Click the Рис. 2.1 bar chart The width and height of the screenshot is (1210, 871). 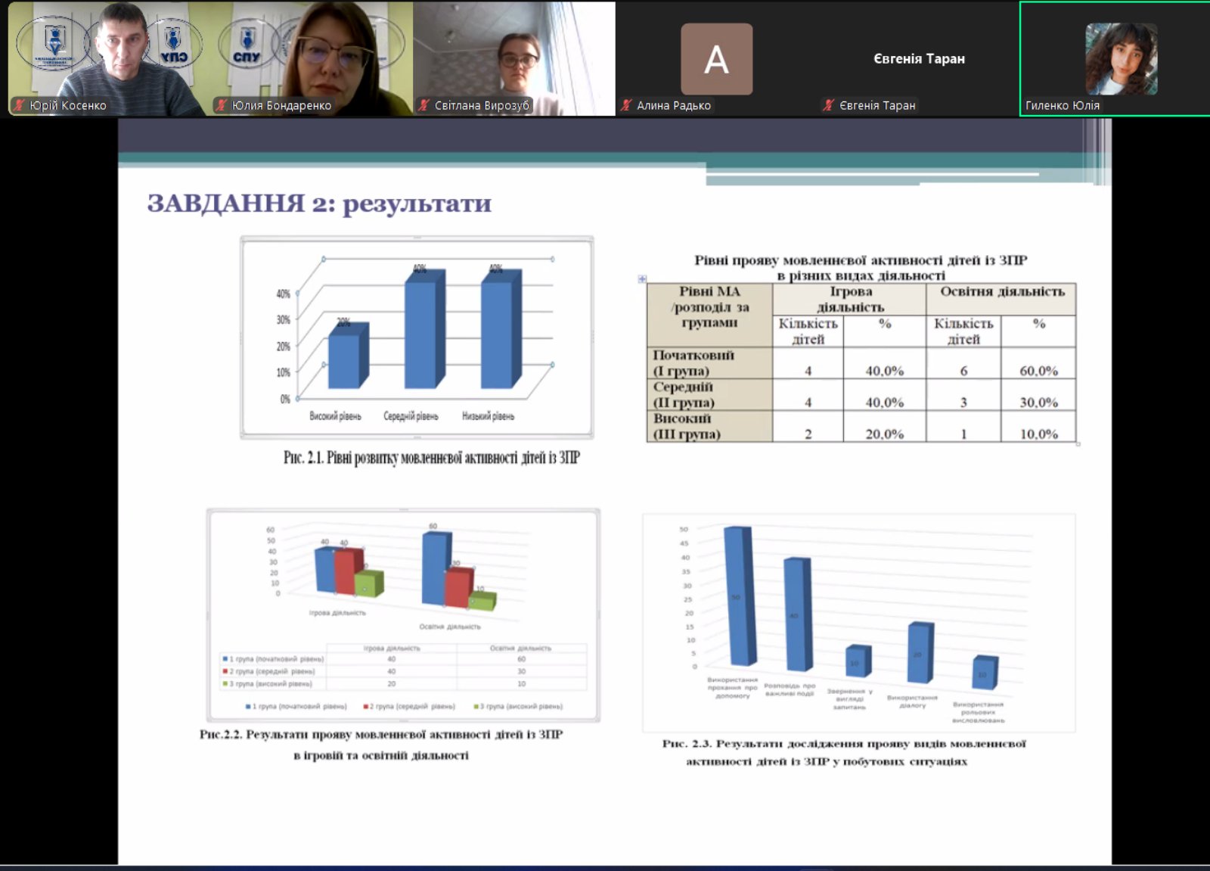click(x=417, y=338)
